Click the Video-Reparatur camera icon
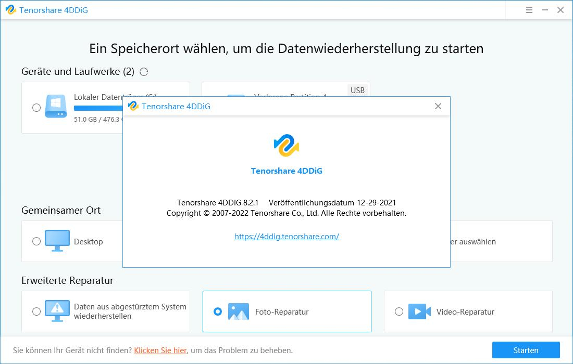This screenshot has width=573, height=364. tap(419, 311)
